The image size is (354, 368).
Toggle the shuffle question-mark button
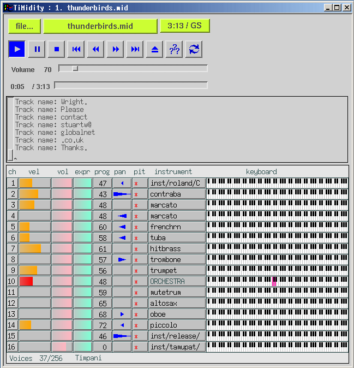tap(174, 49)
